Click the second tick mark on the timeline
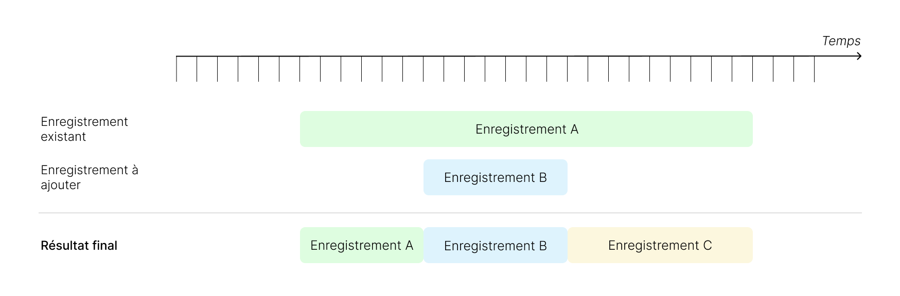The height and width of the screenshot is (296, 900). point(197,69)
